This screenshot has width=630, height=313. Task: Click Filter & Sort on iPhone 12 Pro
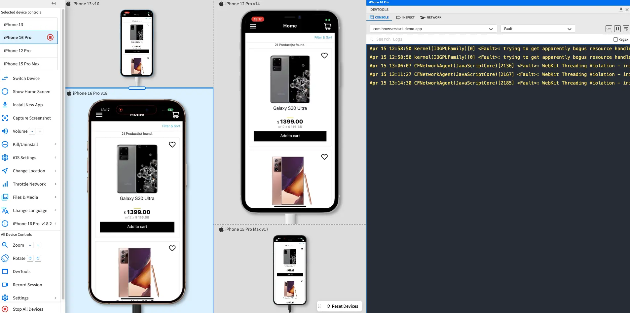pyautogui.click(x=323, y=37)
